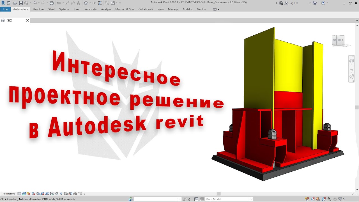Toggle Sun Path icon
The height and width of the screenshot is (202, 359).
(28, 194)
